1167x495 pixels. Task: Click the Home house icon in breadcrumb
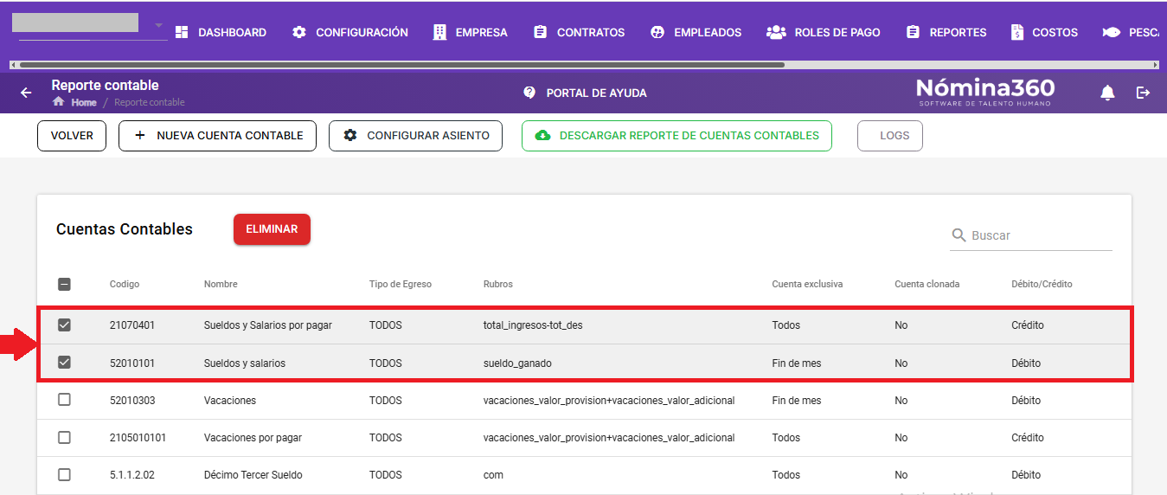click(59, 102)
